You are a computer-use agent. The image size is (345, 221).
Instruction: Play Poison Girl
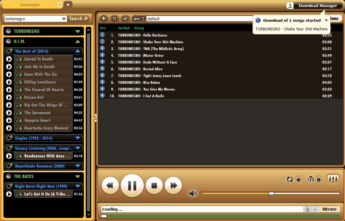(9, 97)
